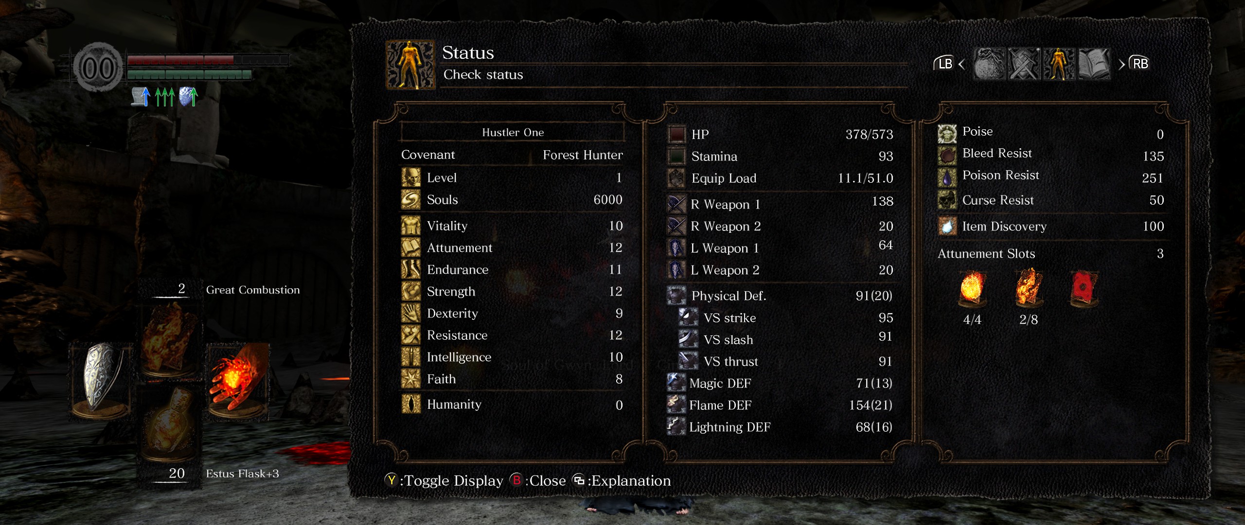Select the first fireball attunement spell icon
Image resolution: width=1245 pixels, height=525 pixels.
click(x=972, y=288)
